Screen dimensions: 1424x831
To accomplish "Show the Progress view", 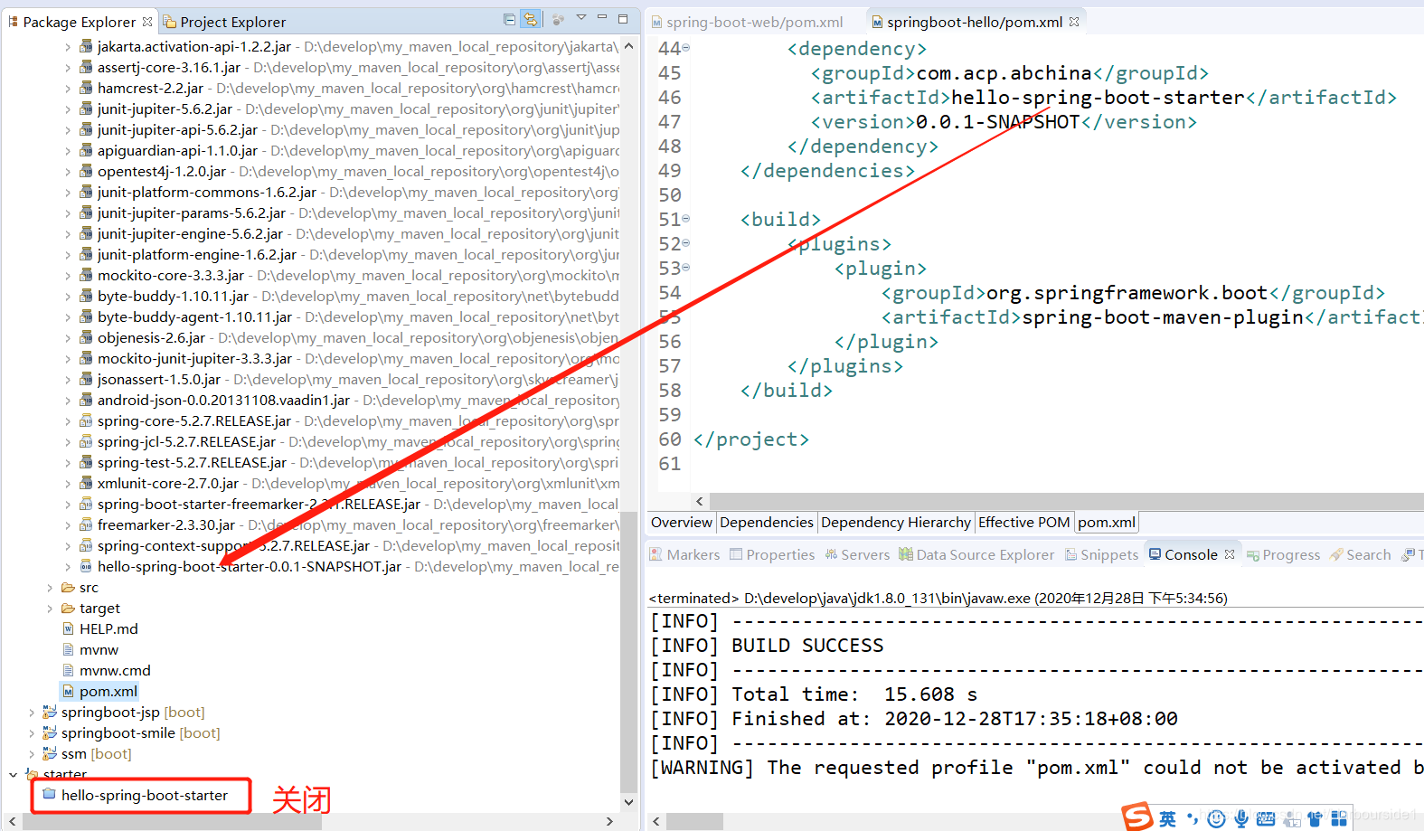I will tap(1283, 555).
